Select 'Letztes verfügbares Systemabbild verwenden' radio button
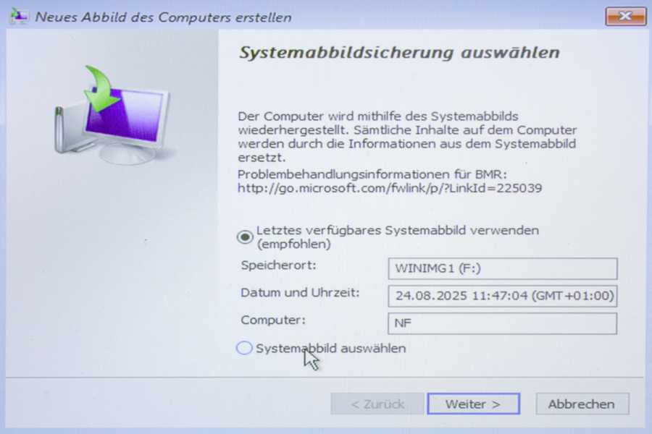 (x=245, y=237)
